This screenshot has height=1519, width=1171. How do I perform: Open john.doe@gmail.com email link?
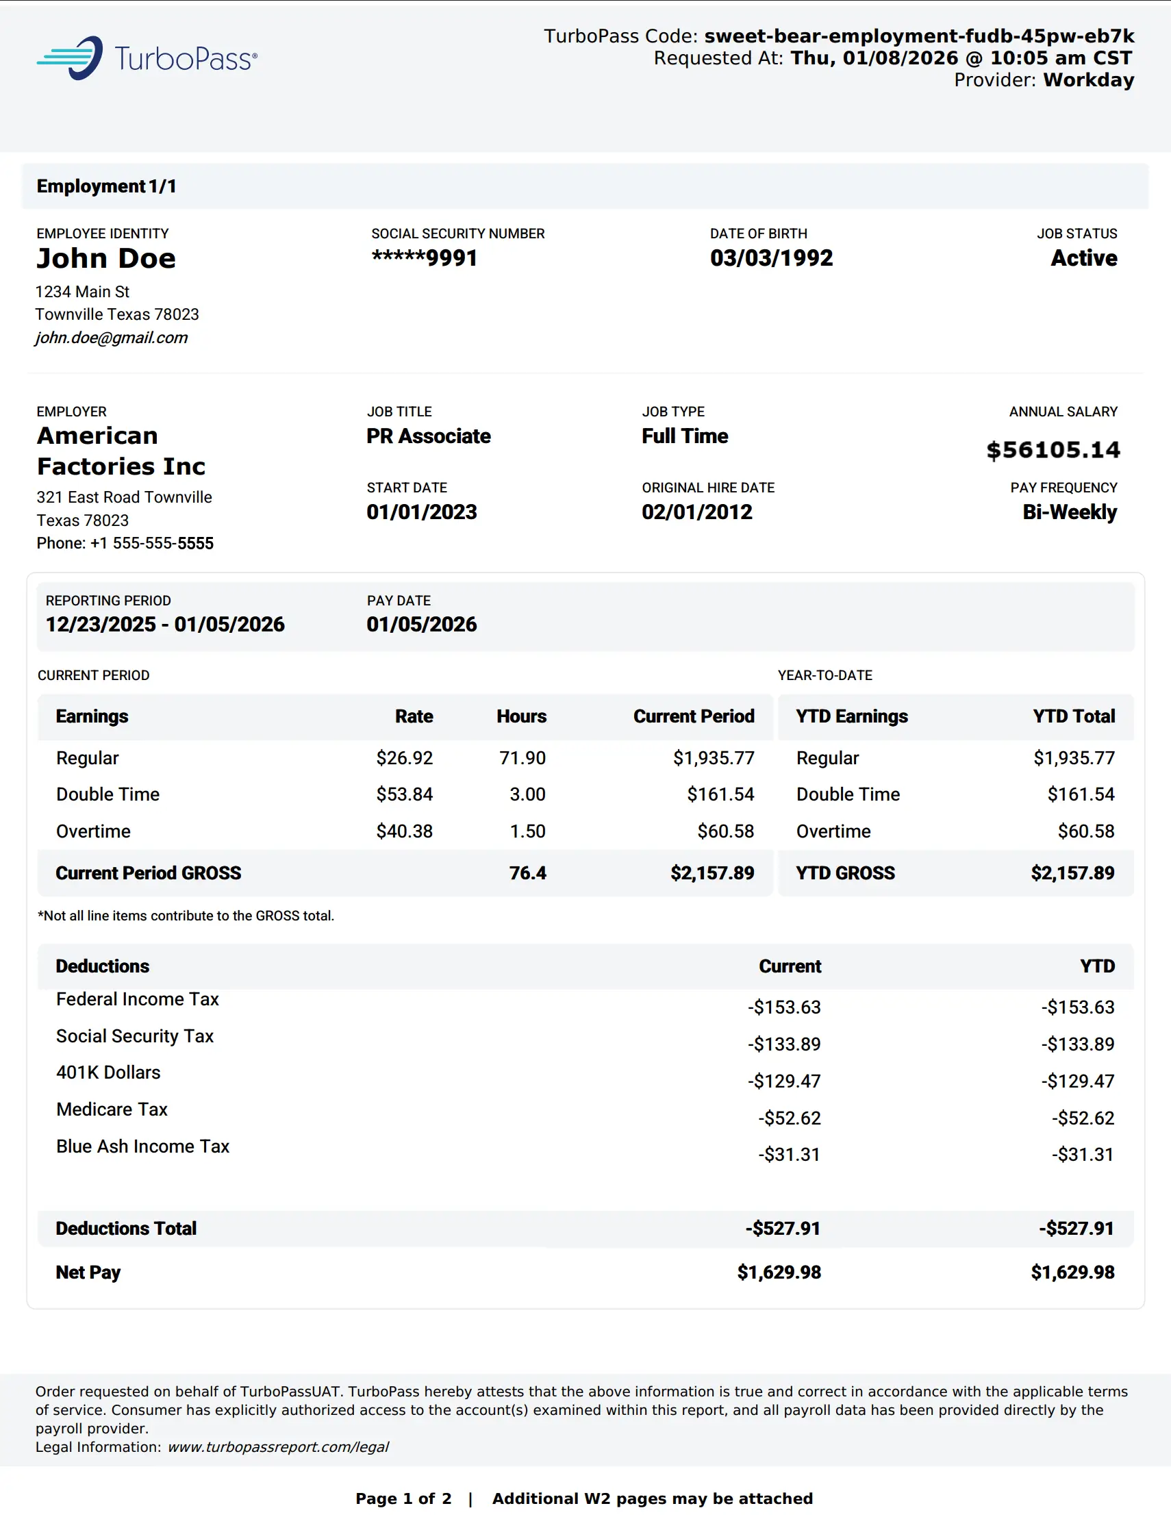(x=111, y=338)
